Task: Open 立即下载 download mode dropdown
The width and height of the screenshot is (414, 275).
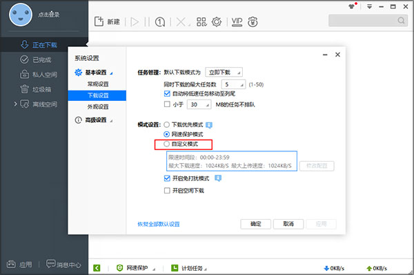Action: [224, 72]
